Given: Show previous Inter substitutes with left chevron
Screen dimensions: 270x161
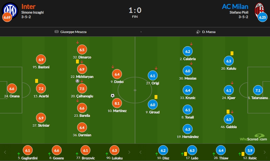Looking at the screenshot, I should click(5, 152).
